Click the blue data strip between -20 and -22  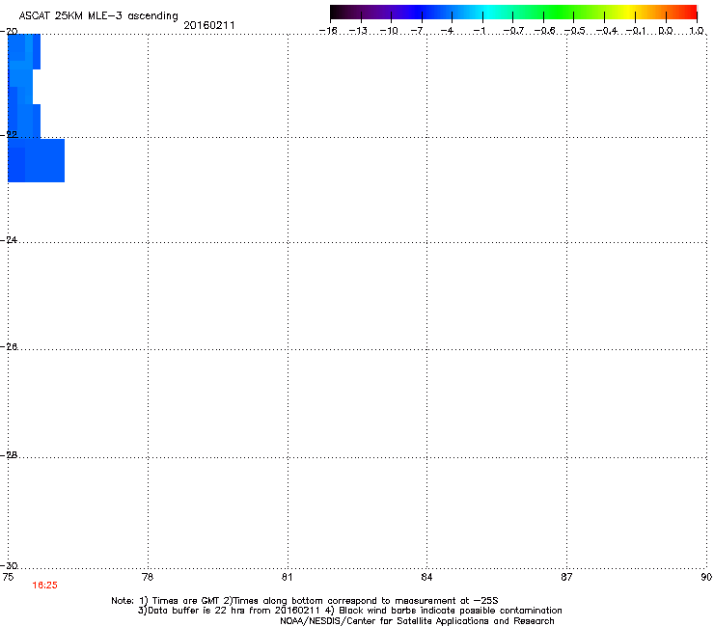[24, 86]
